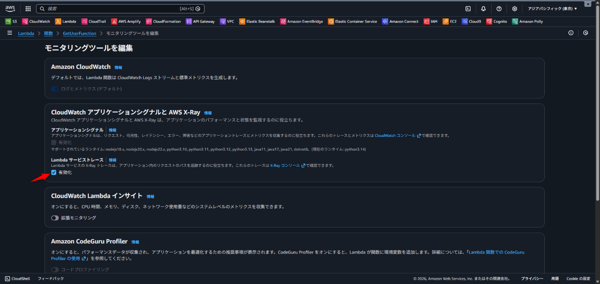
Task: Open VPC shortcut in favorites bar
Action: 227,21
